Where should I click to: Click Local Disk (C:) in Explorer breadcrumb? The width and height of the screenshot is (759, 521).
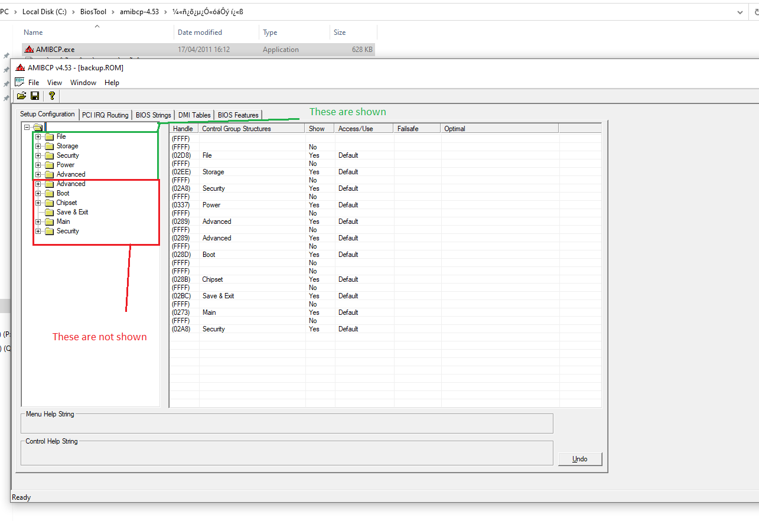click(x=44, y=12)
